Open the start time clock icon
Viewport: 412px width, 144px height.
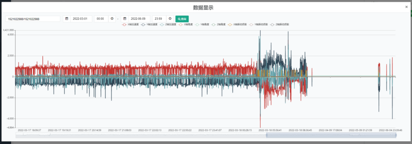point(112,19)
